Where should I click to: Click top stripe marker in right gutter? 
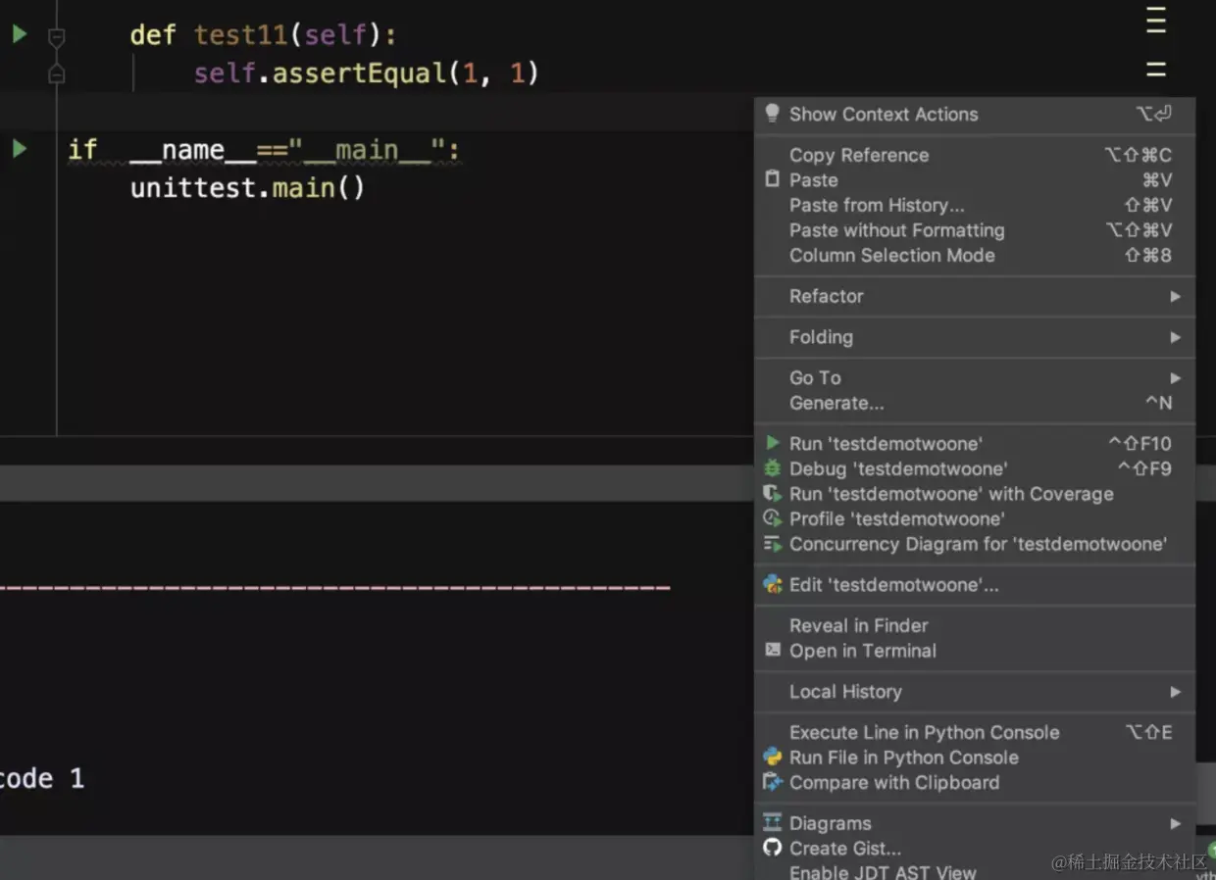(1156, 22)
